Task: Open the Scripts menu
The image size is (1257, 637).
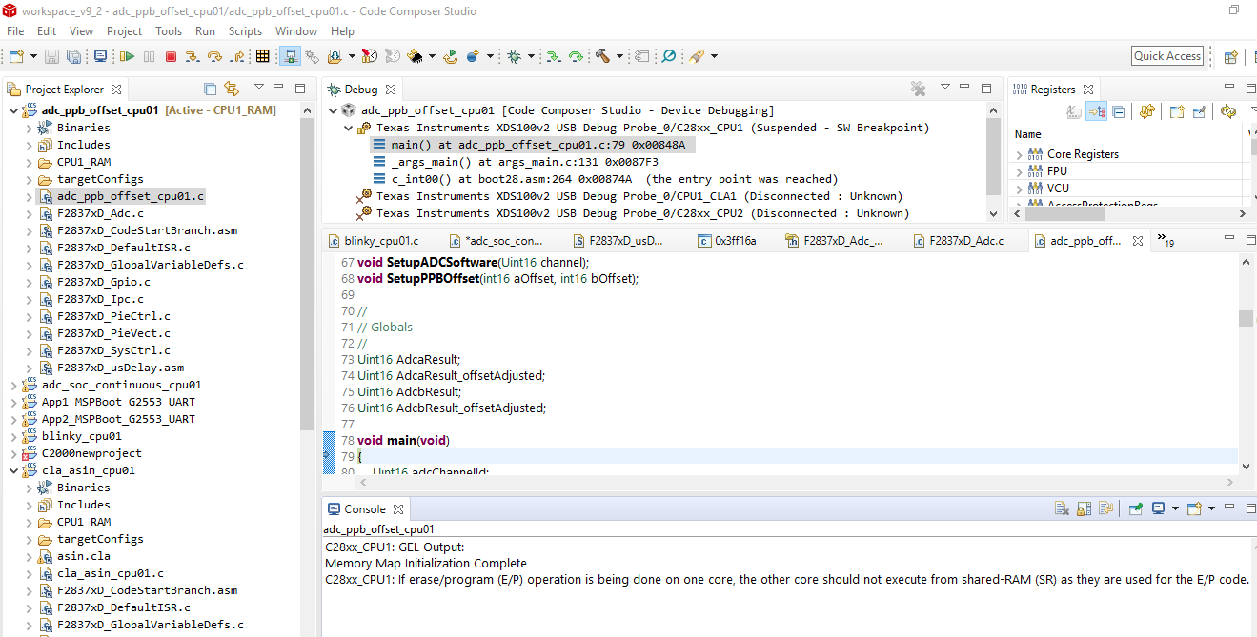Action: click(x=245, y=31)
